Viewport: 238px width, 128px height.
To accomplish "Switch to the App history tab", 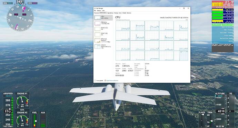I will pyautogui.click(x=110, y=13).
